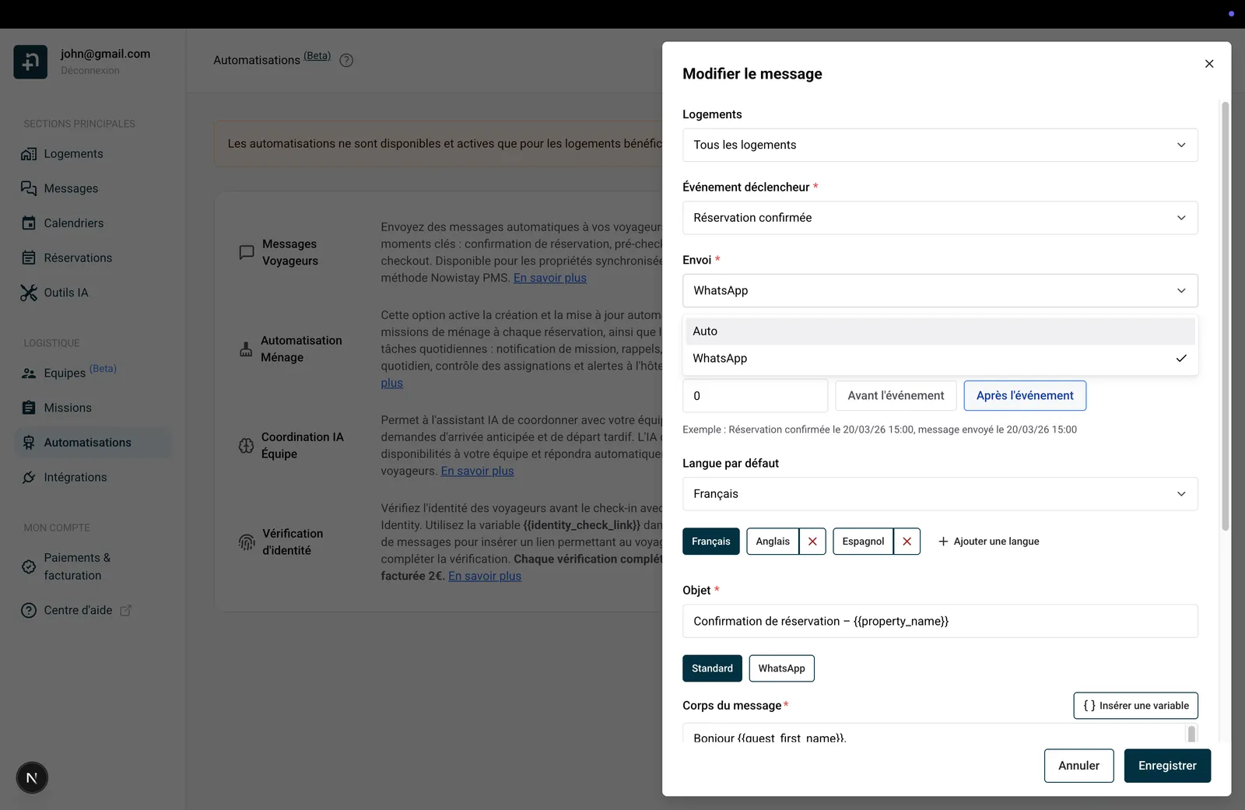This screenshot has width=1245, height=810.
Task: Go to Calendriers via calendar icon
Action: point(29,223)
